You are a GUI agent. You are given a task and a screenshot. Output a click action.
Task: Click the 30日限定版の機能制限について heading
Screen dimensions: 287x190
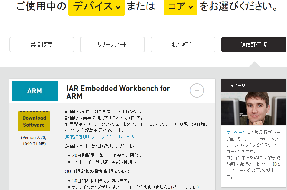(x=98, y=171)
